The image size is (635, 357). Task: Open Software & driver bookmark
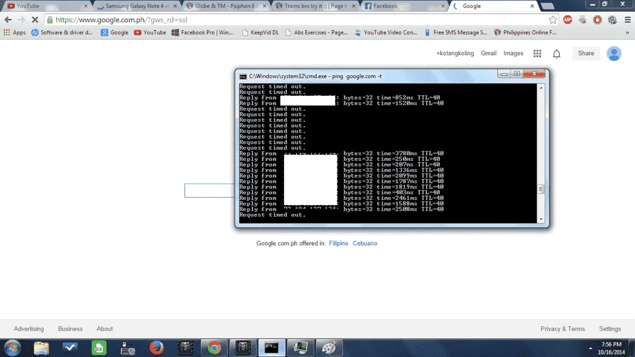(62, 32)
